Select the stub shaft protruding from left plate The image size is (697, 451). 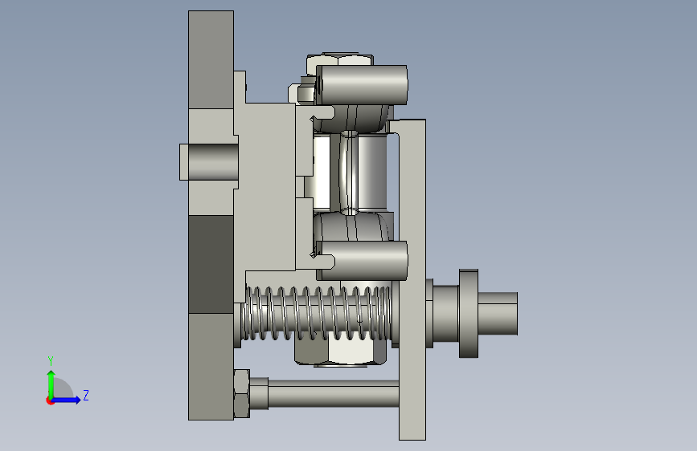(208, 162)
